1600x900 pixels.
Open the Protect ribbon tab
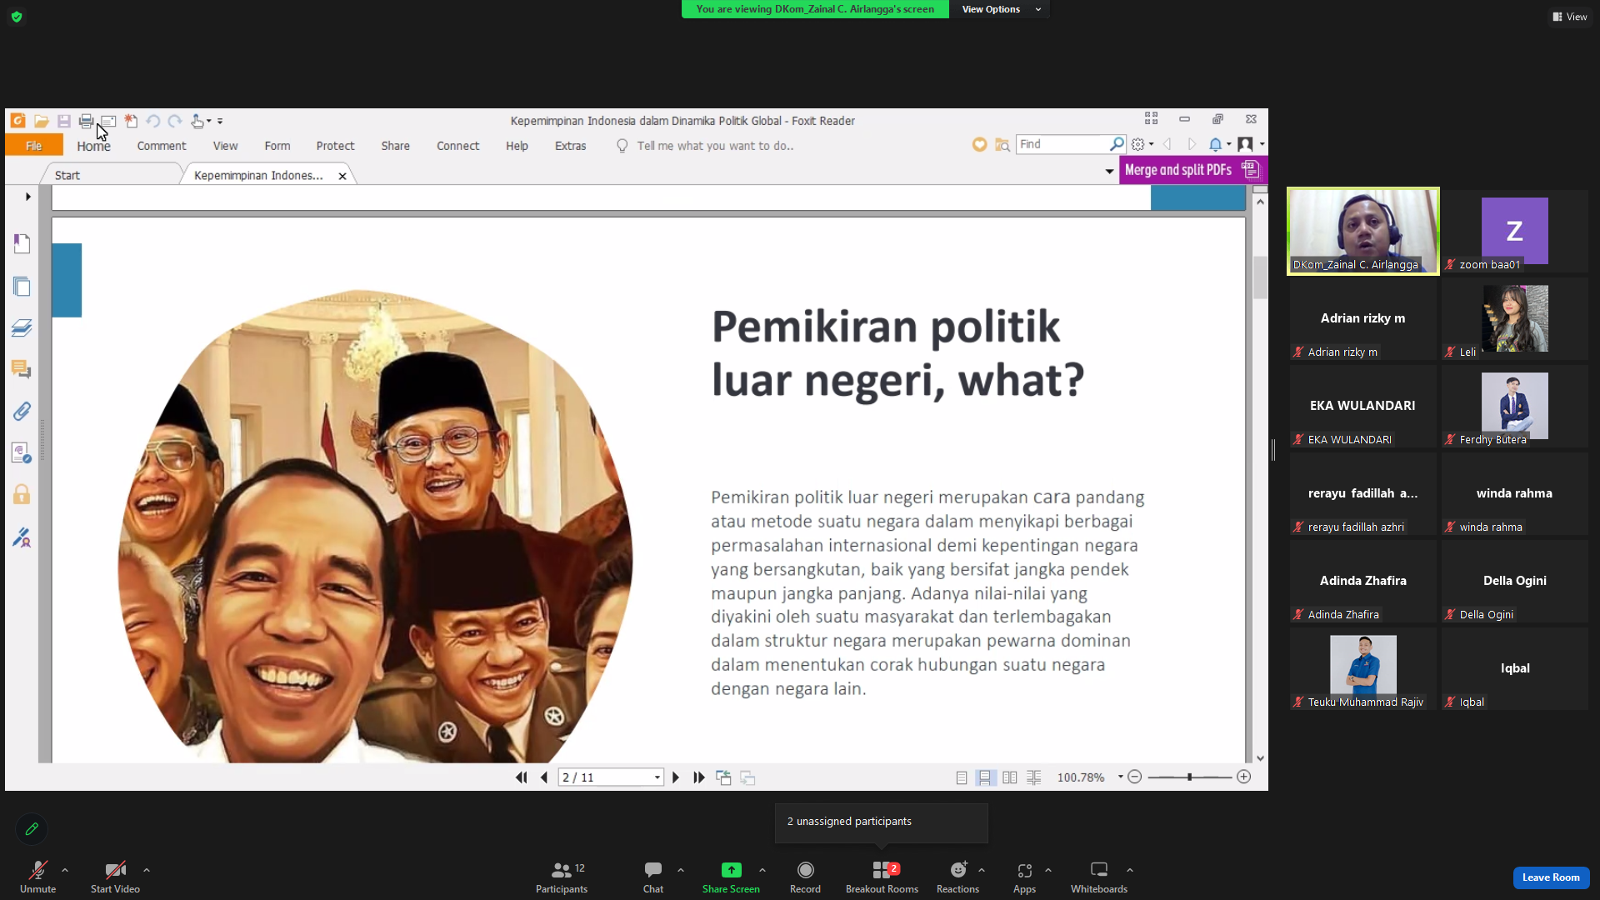click(x=335, y=146)
